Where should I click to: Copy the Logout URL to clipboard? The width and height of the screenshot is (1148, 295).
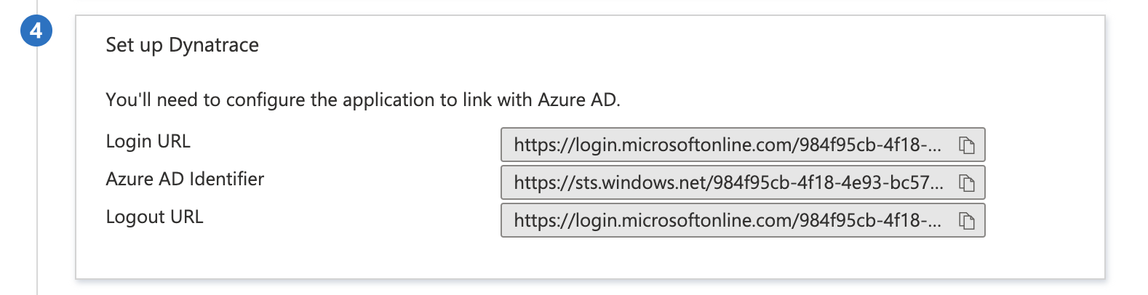tap(966, 221)
